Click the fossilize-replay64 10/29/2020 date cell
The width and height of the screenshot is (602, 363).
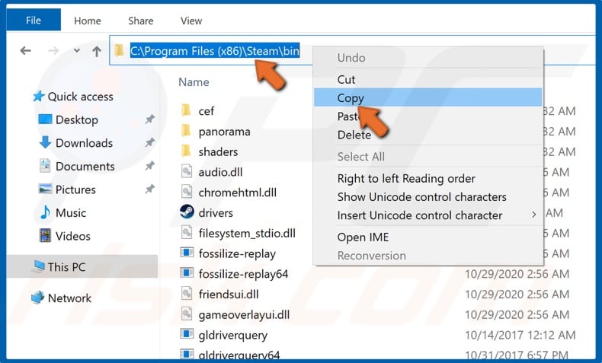point(517,274)
